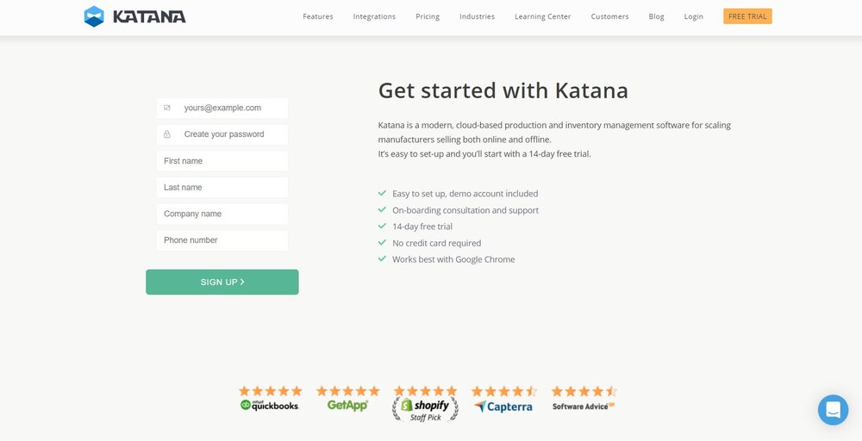Click the GetApp rating badge
Screen dimensions: 862x441
click(347, 399)
